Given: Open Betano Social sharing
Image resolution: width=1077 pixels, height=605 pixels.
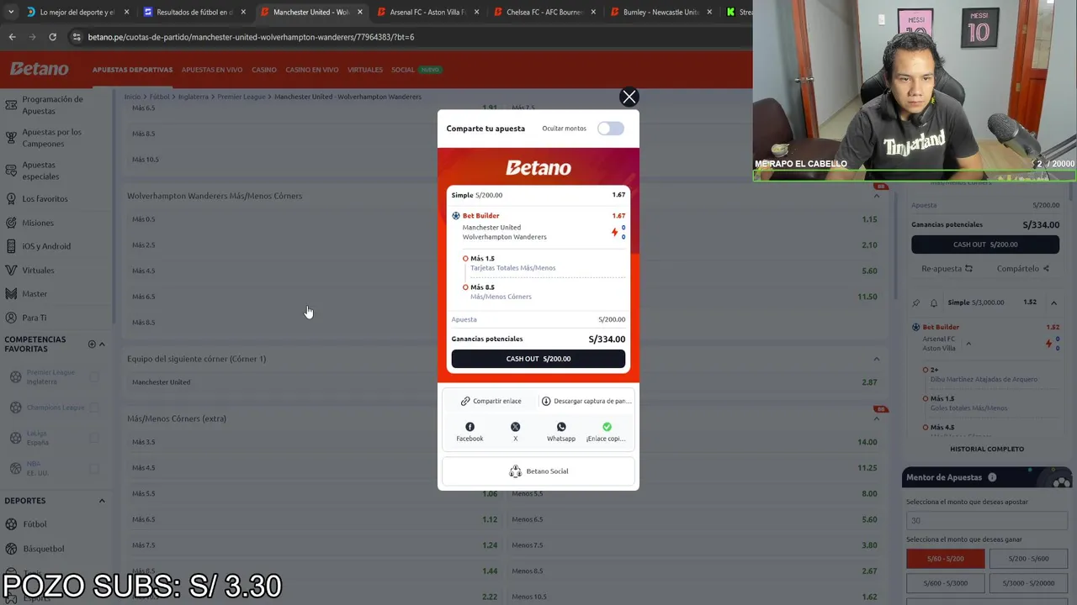Looking at the screenshot, I should (538, 471).
